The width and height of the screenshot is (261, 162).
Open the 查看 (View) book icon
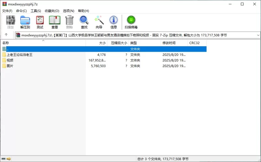click(54, 20)
